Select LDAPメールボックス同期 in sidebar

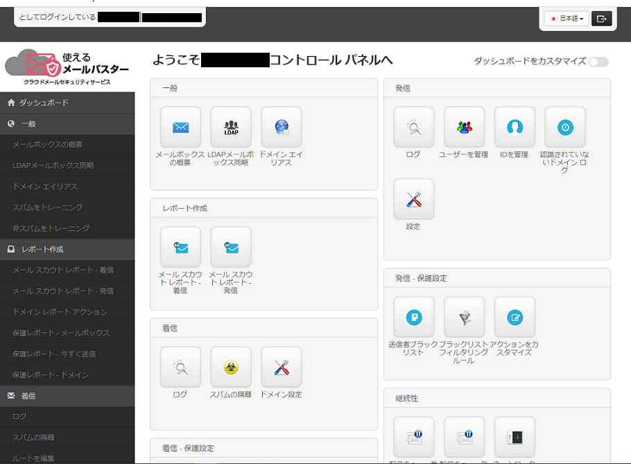(67, 165)
